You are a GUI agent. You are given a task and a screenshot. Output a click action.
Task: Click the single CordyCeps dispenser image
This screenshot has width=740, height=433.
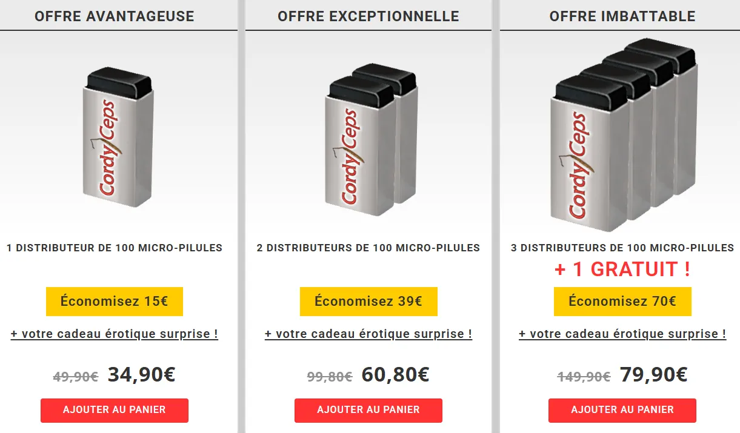[118, 140]
